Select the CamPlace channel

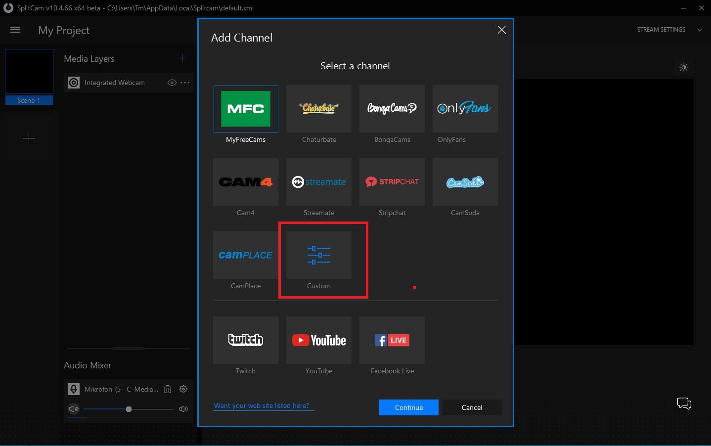[246, 255]
